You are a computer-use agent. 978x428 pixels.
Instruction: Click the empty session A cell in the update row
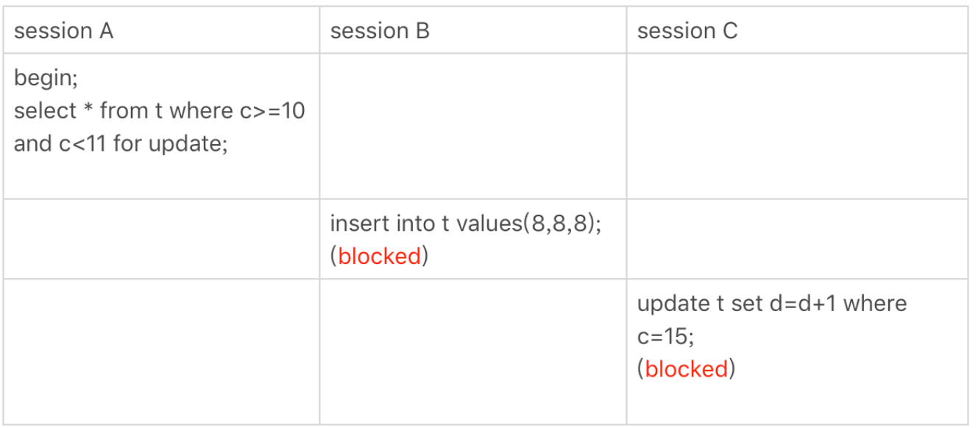coord(161,352)
